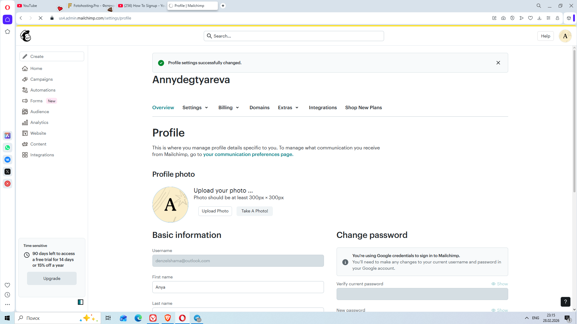Click the Mailchimp Freddie logo
The width and height of the screenshot is (577, 324).
[26, 36]
